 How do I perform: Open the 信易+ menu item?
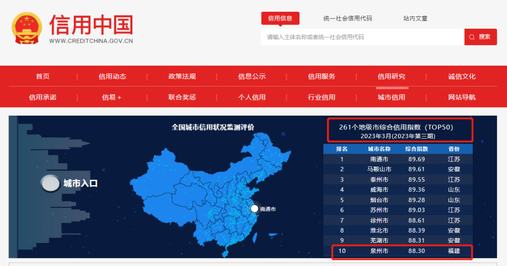(x=112, y=97)
